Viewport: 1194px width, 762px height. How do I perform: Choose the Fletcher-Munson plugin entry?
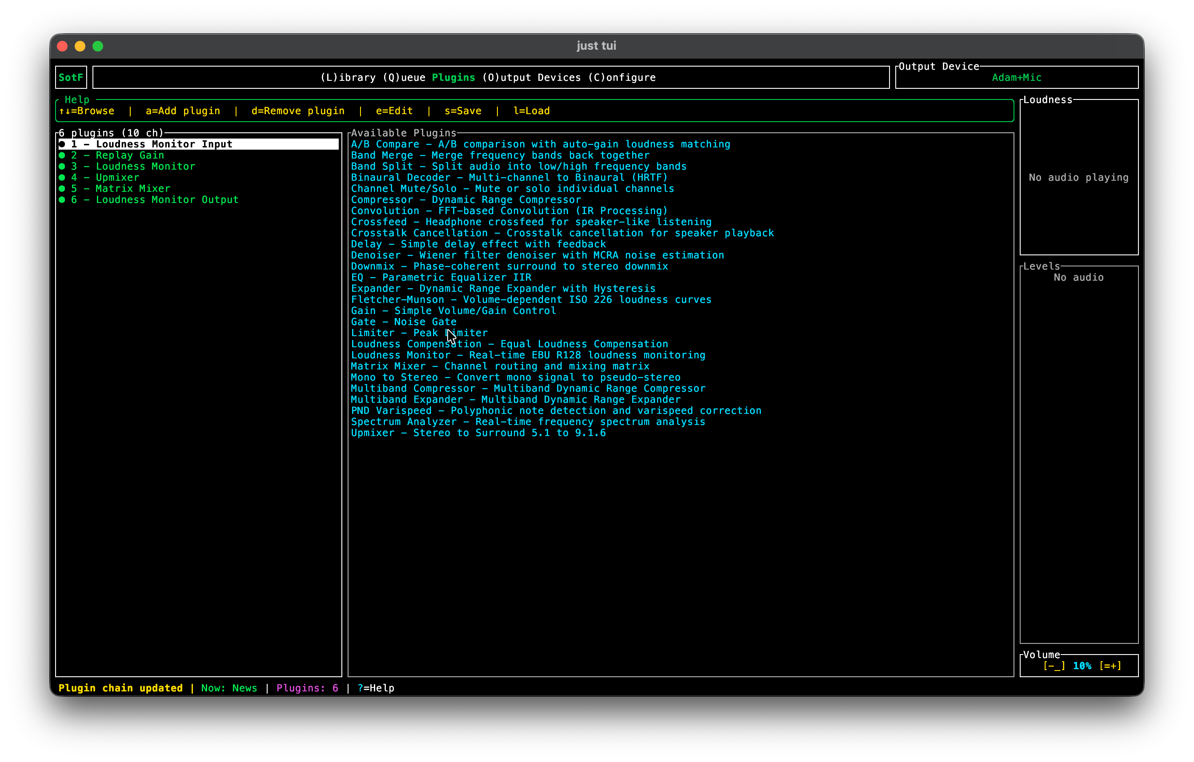point(531,300)
